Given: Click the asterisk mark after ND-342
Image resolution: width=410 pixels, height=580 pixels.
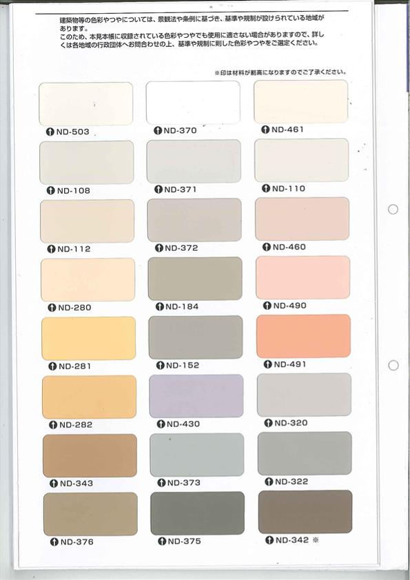Looking at the screenshot, I should coord(316,540).
